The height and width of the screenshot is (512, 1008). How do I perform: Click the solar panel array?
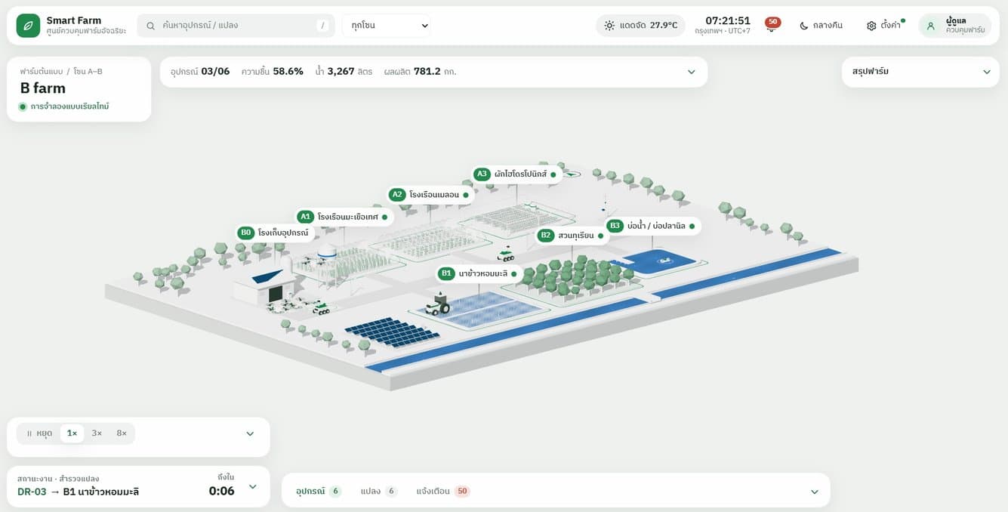point(392,331)
